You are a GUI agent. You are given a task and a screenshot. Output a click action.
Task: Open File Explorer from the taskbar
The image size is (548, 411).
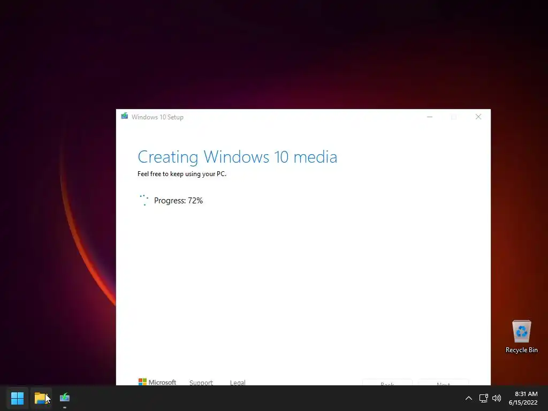(41, 398)
